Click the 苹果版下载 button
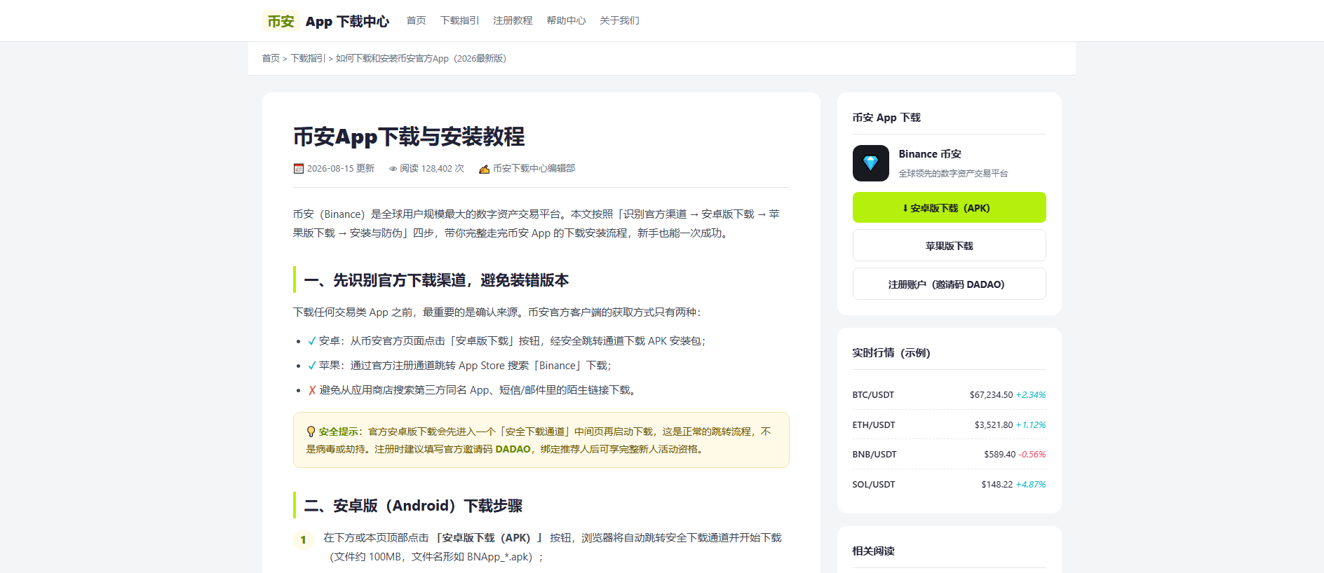1324x573 pixels. point(950,246)
